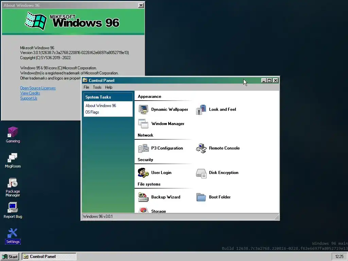Click the Start button
Image resolution: width=348 pixels, height=261 pixels.
[10, 257]
